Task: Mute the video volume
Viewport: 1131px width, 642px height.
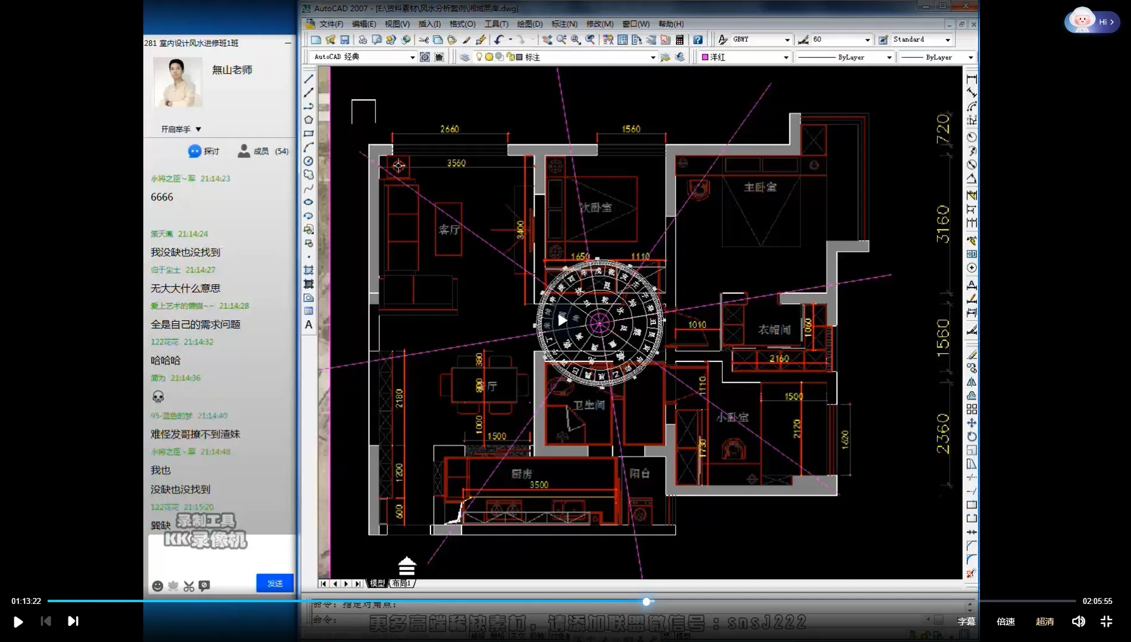Action: [1078, 621]
